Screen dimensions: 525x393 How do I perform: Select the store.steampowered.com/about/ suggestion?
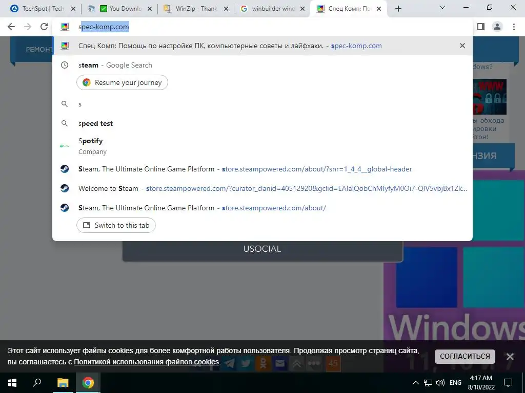point(262,208)
